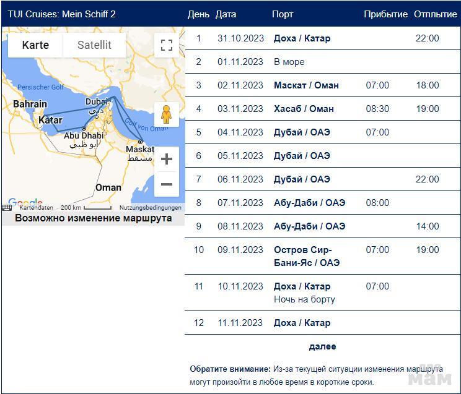461x394 pixels.
Task: Select Хасаб / Оман port
Action: [x=304, y=109]
